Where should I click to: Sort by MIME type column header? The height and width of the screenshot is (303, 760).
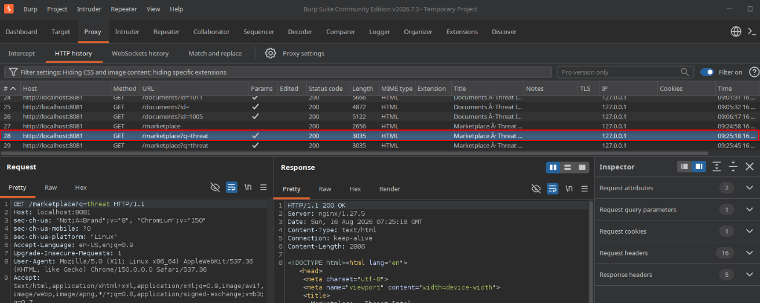click(x=397, y=88)
